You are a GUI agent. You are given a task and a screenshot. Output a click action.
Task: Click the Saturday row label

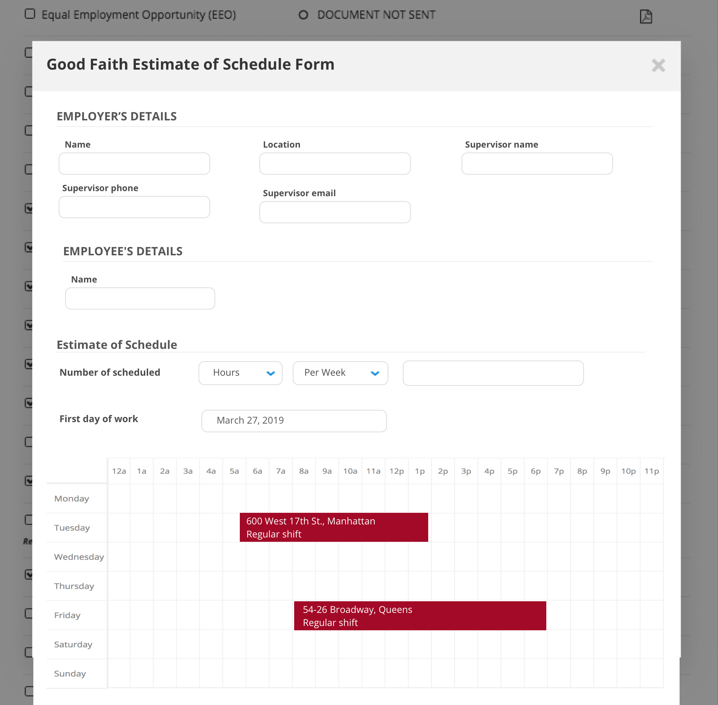click(x=73, y=645)
